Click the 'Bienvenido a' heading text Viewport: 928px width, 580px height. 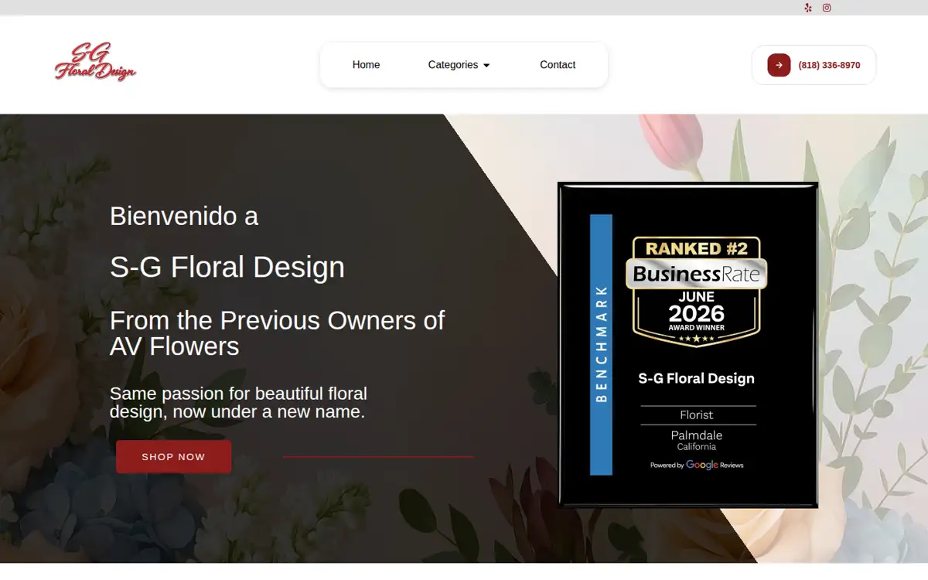[184, 216]
